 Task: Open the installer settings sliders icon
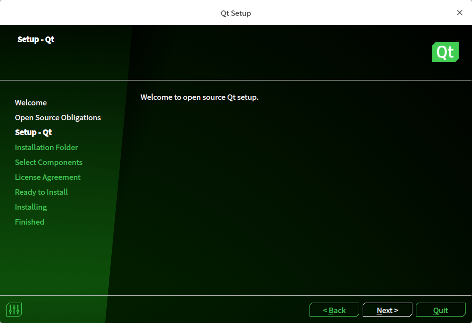[x=14, y=309]
